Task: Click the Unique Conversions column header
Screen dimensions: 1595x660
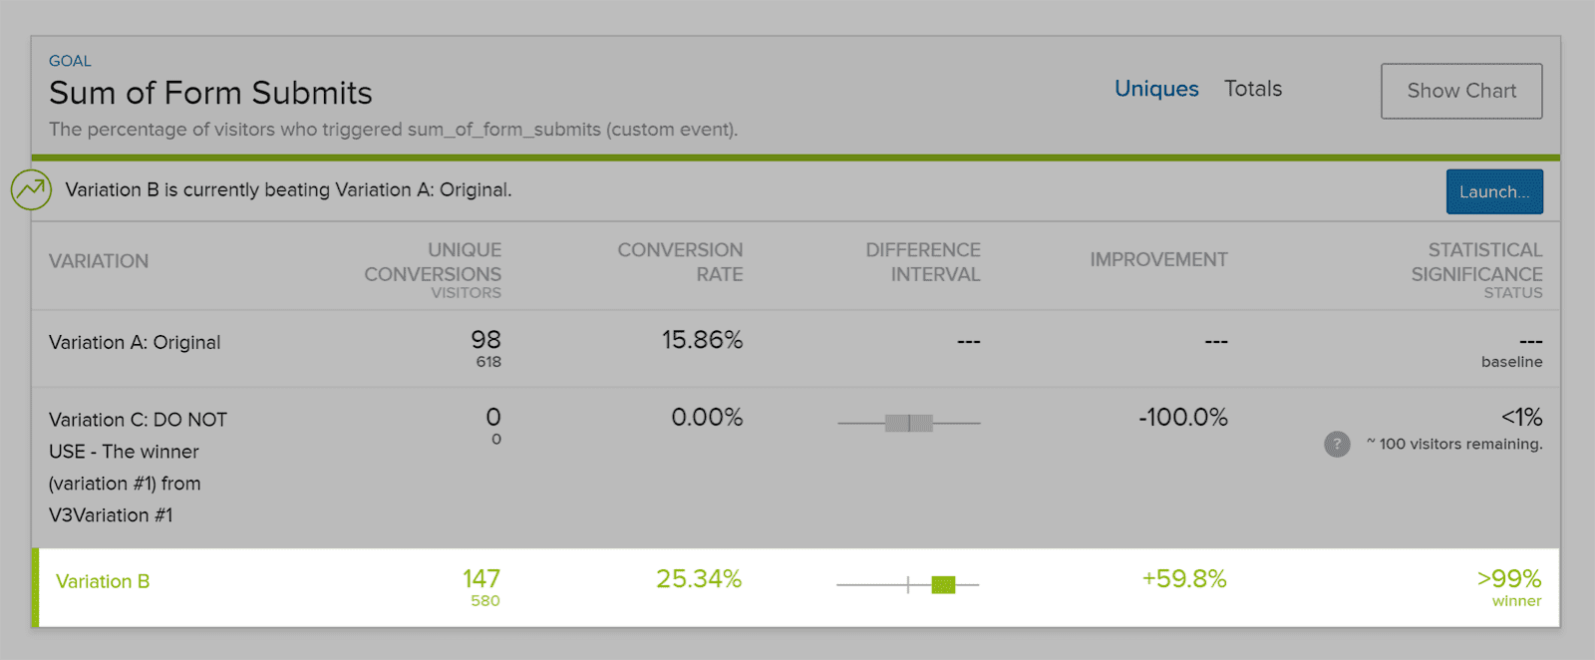Action: point(433,262)
